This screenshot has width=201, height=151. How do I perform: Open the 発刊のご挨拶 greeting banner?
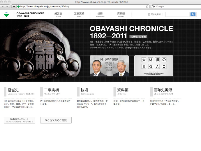(109, 66)
